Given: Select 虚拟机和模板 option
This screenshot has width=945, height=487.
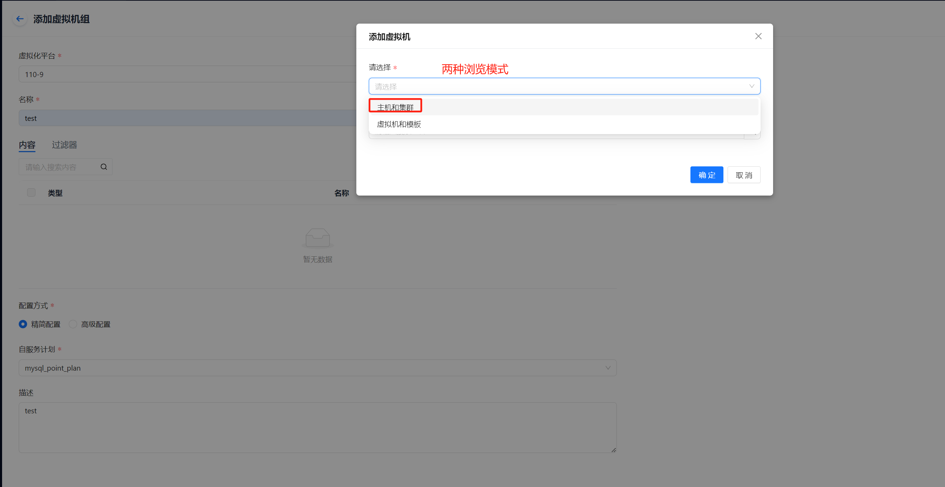Looking at the screenshot, I should pos(399,124).
